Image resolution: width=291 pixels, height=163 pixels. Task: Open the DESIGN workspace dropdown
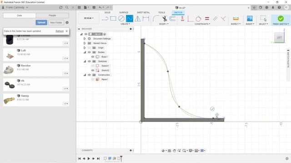click(89, 18)
